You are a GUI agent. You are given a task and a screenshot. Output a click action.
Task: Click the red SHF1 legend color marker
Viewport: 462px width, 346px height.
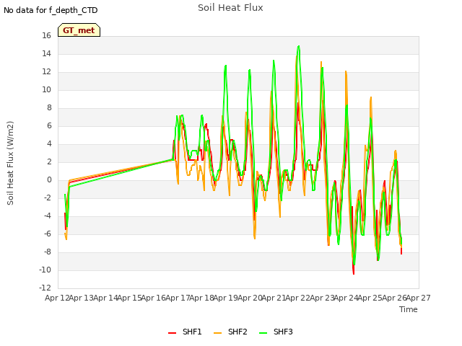pyautogui.click(x=172, y=333)
